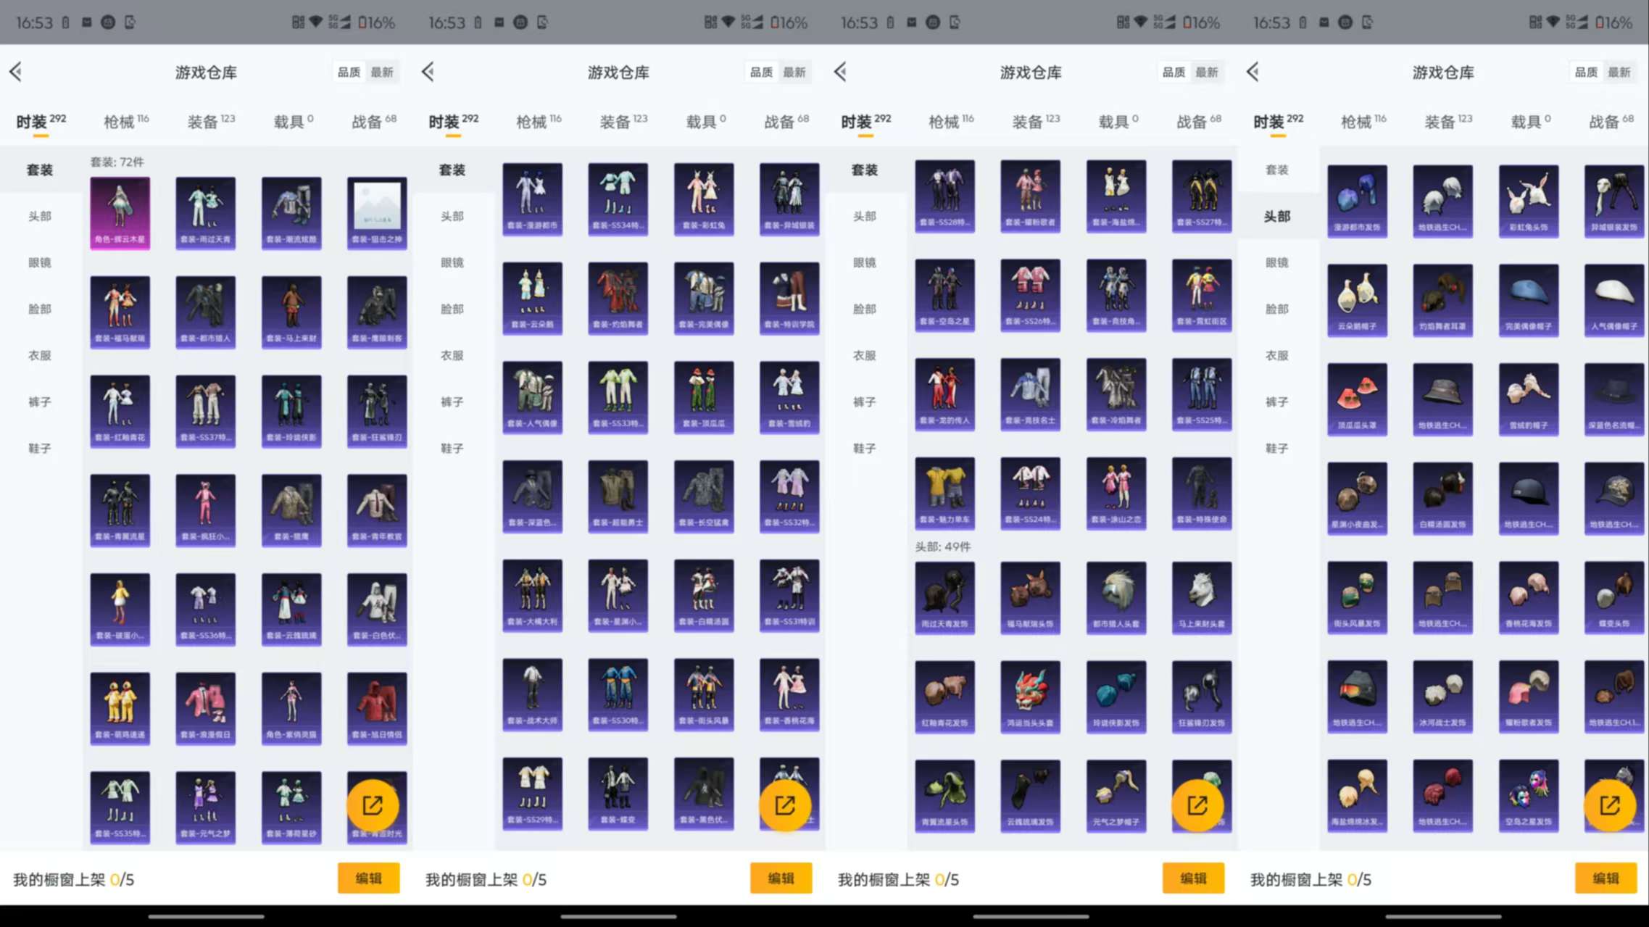The height and width of the screenshot is (927, 1649).
Task: Choose 鞋子 sidebar category in the rightmost screen
Action: tap(1276, 449)
